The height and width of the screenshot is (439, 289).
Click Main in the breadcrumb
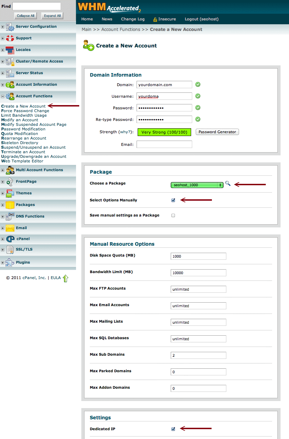[x=87, y=30]
